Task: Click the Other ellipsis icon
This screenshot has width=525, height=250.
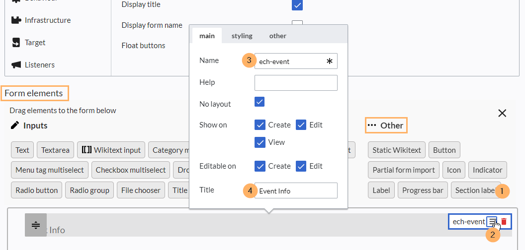Action: pyautogui.click(x=372, y=125)
